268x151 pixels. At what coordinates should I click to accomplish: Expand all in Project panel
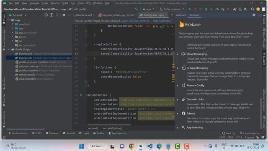52,15
